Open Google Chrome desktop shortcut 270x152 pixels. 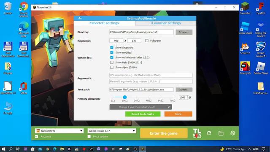(24, 9)
